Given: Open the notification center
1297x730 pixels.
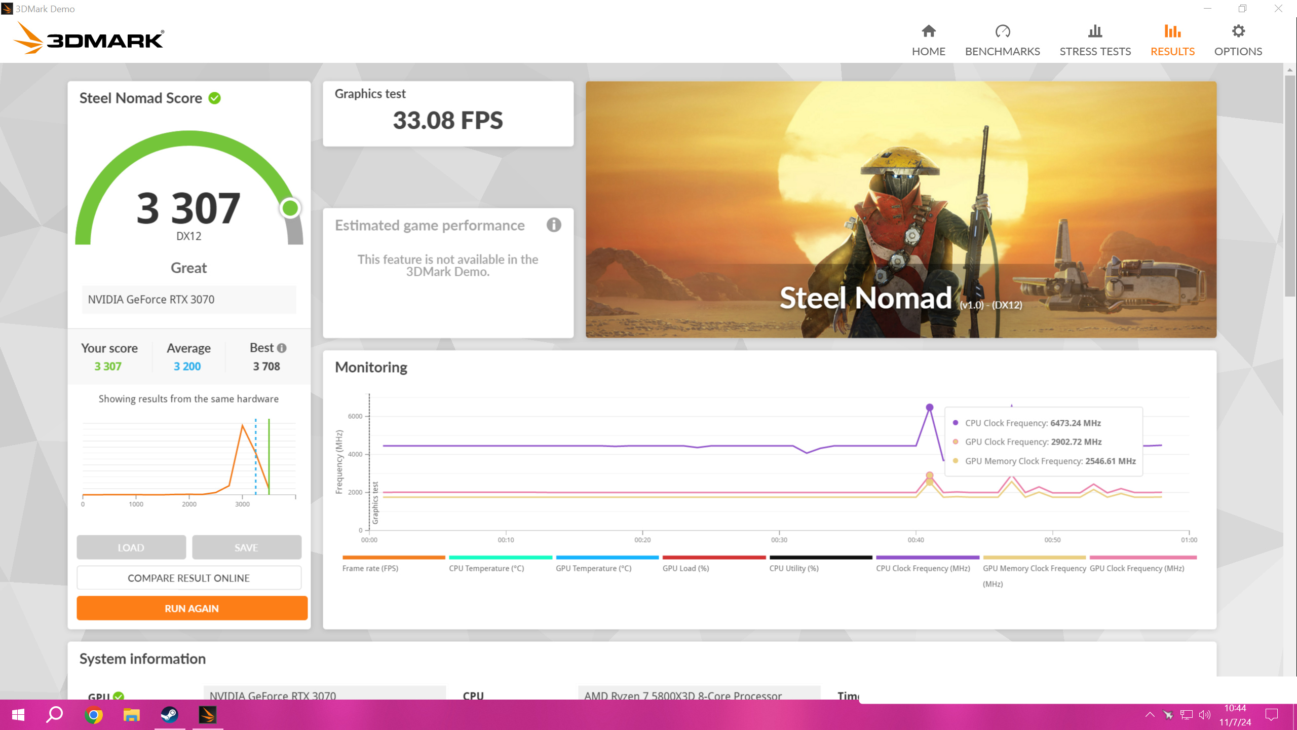Looking at the screenshot, I should tap(1272, 715).
